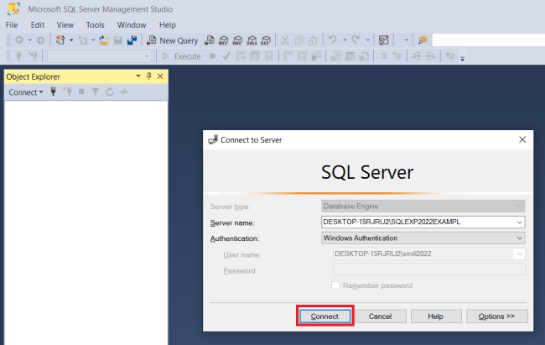Click the Comment Out Lines icon
The width and height of the screenshot is (545, 345).
click(x=383, y=56)
